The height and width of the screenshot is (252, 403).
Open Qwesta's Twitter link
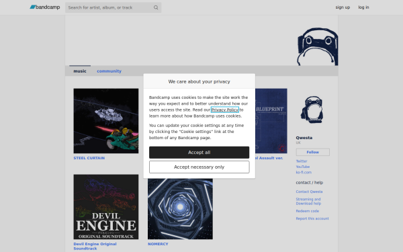pos(302,161)
